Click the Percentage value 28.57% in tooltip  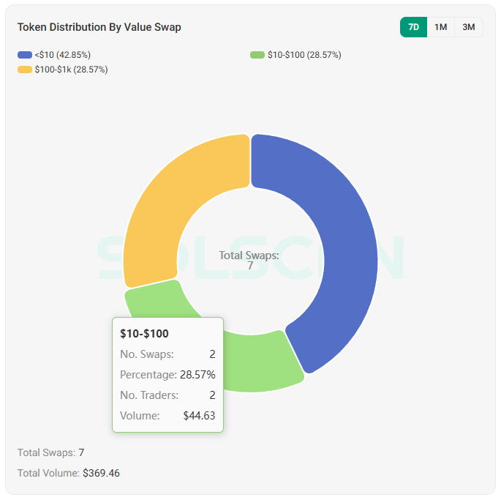point(197,375)
